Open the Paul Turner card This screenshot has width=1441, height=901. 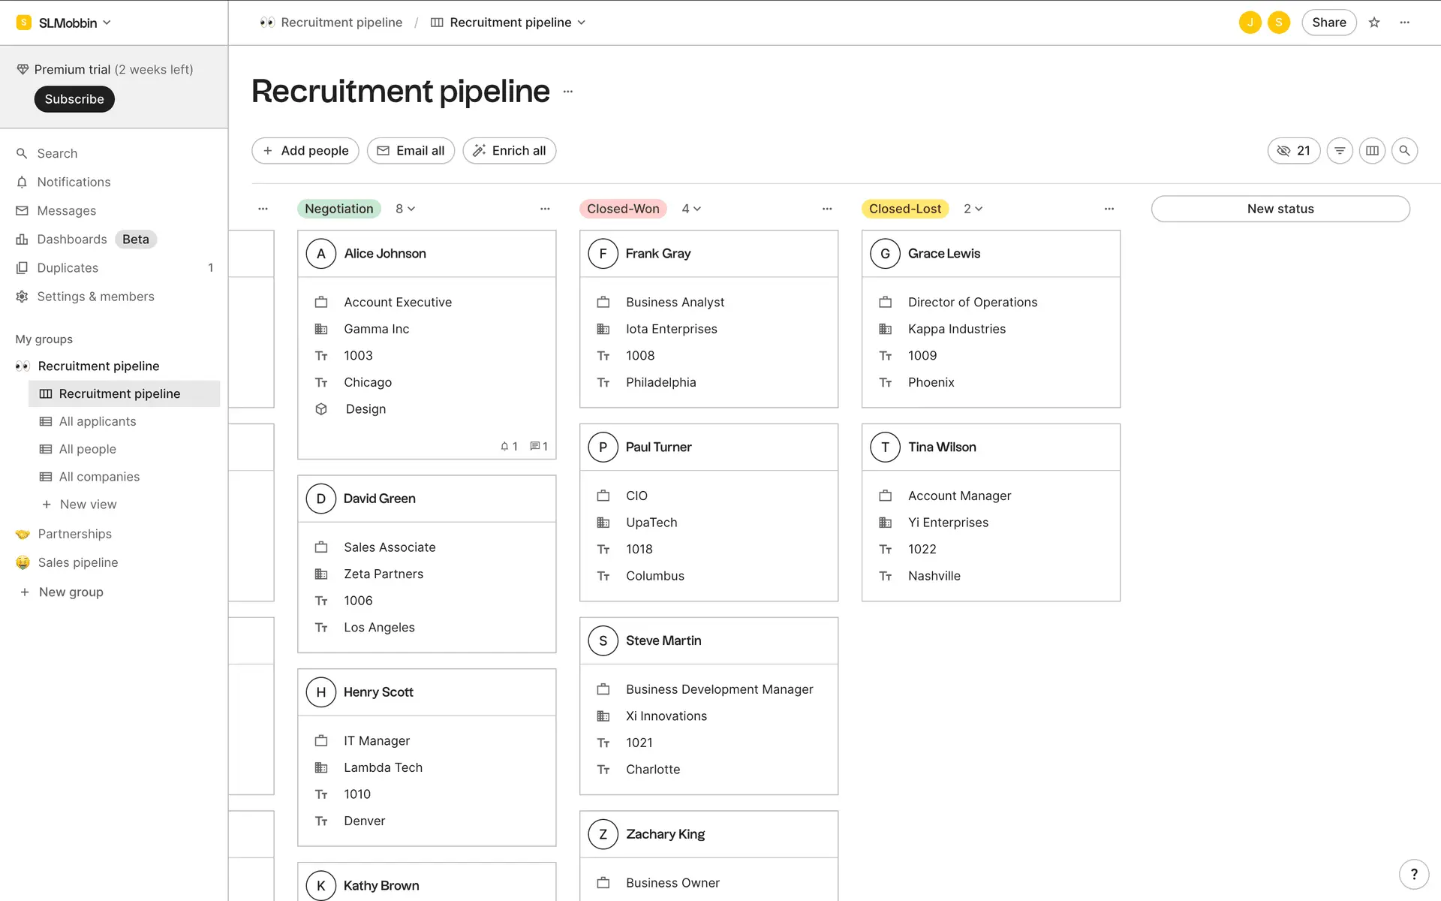coord(658,447)
